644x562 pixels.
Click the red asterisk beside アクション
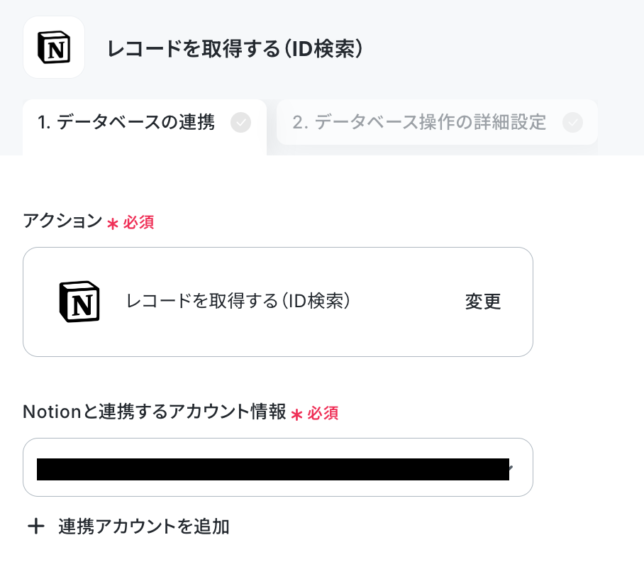pyautogui.click(x=113, y=224)
